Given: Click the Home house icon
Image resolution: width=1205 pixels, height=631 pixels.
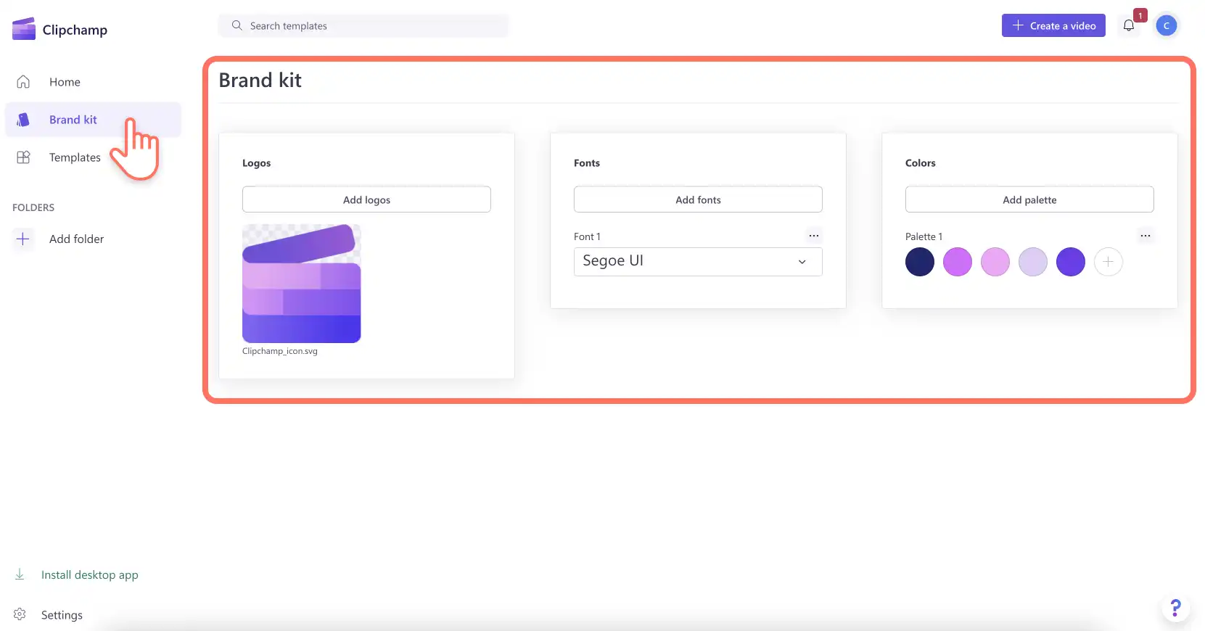Looking at the screenshot, I should coord(23,82).
